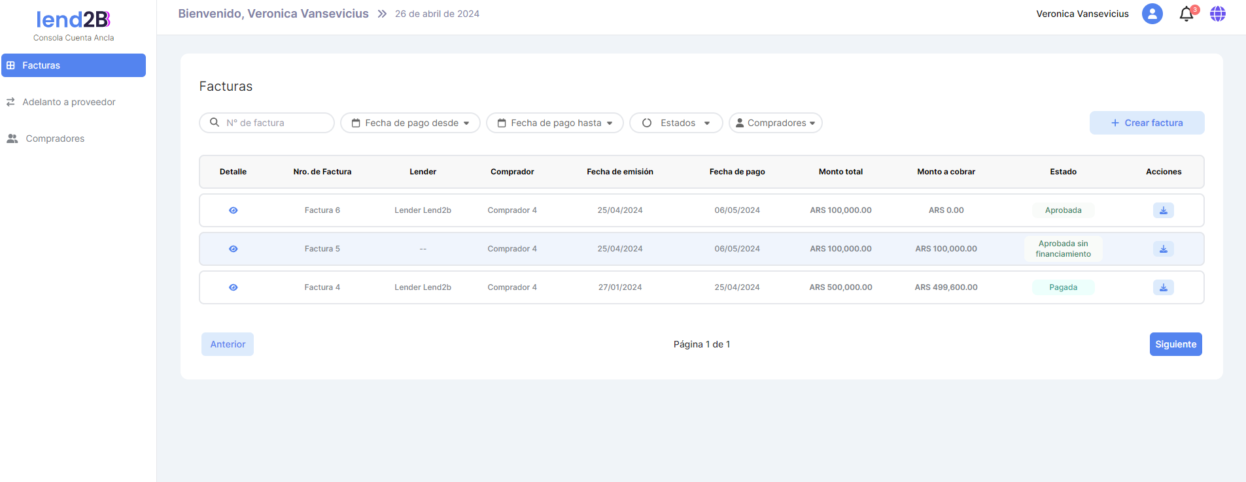Viewport: 1246px width, 482px height.
Task: Go to Compradores in the sidebar
Action: [55, 138]
